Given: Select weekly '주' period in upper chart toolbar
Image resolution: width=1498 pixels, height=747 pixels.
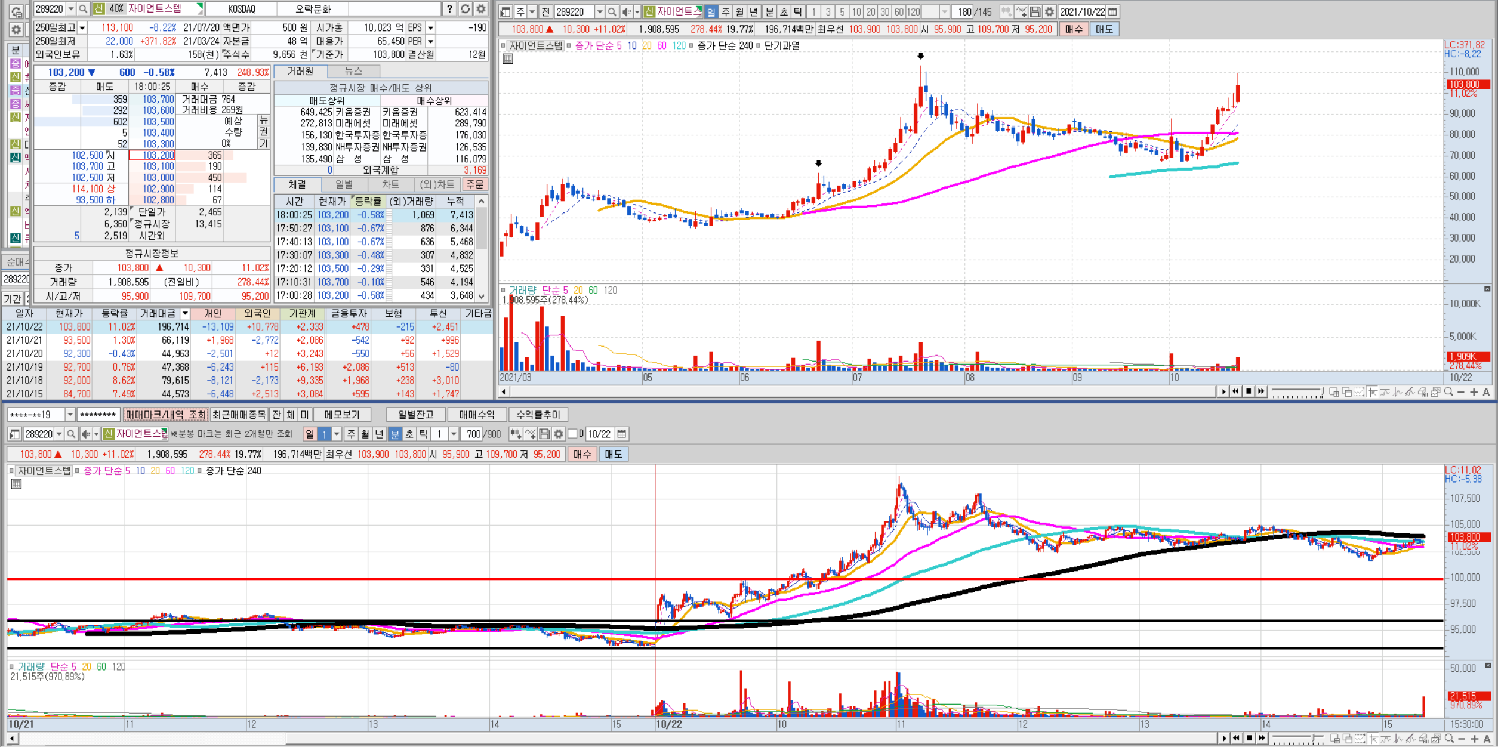Looking at the screenshot, I should pos(725,12).
